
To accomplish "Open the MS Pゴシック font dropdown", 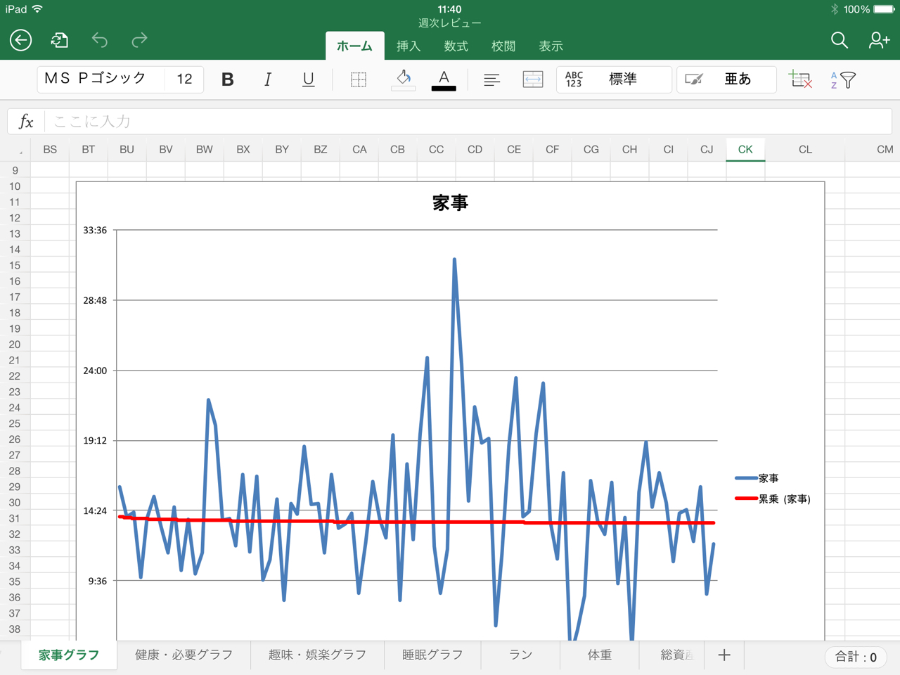I will click(x=101, y=79).
